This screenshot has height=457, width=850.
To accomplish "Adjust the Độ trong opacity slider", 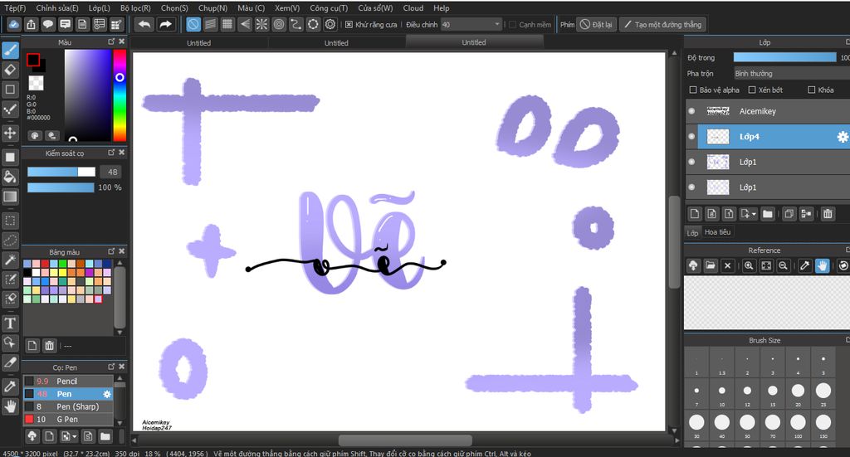I will [x=784, y=57].
